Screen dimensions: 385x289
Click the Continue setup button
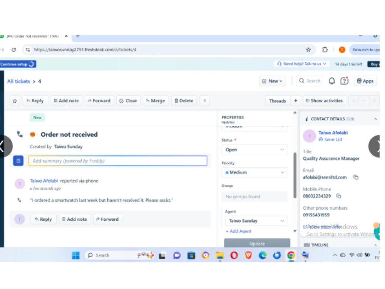(18, 64)
